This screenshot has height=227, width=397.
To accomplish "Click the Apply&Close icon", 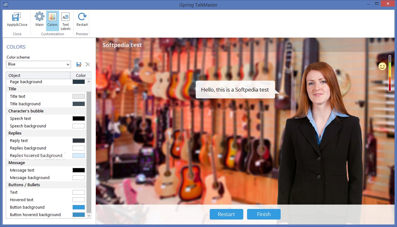I will pyautogui.click(x=17, y=17).
